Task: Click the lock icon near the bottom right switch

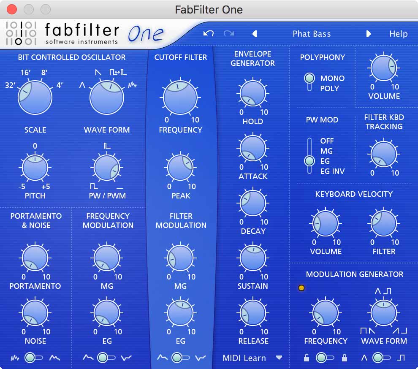Action: (x=345, y=358)
